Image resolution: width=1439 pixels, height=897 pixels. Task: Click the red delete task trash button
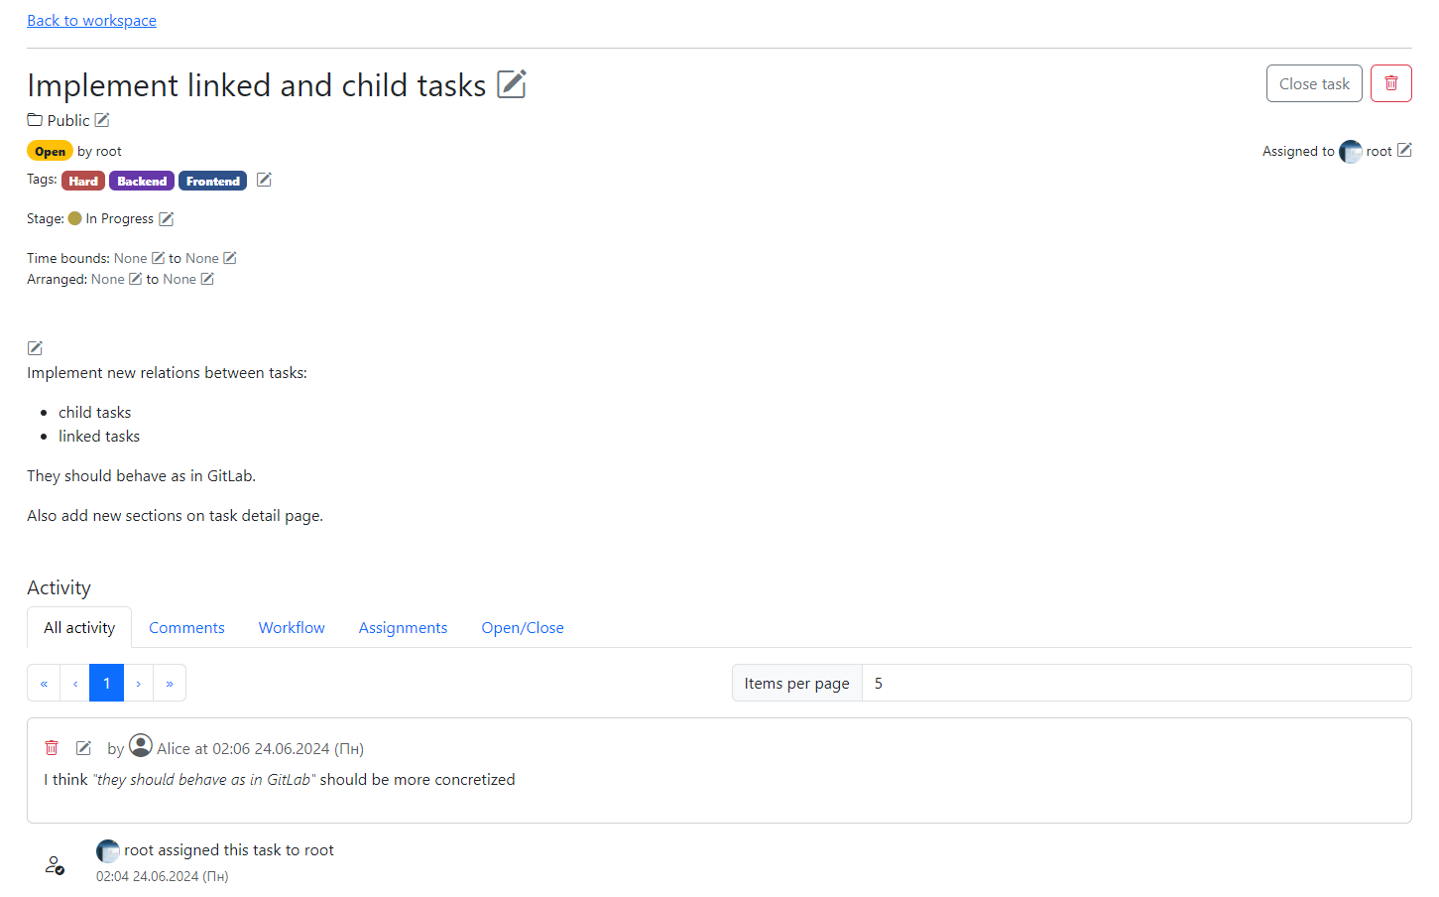1390,84
